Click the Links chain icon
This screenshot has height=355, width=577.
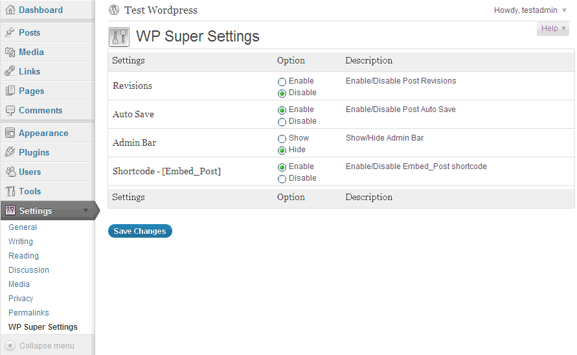pyautogui.click(x=10, y=71)
